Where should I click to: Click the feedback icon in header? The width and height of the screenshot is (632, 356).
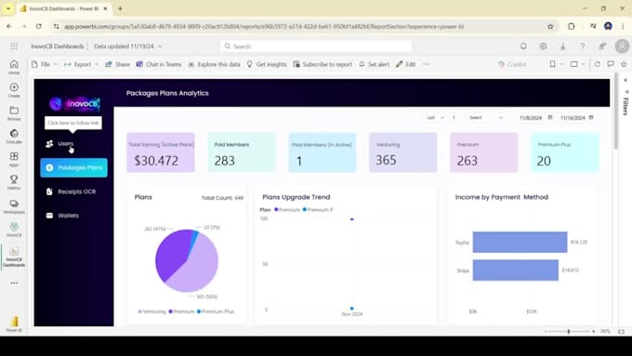pyautogui.click(x=602, y=46)
